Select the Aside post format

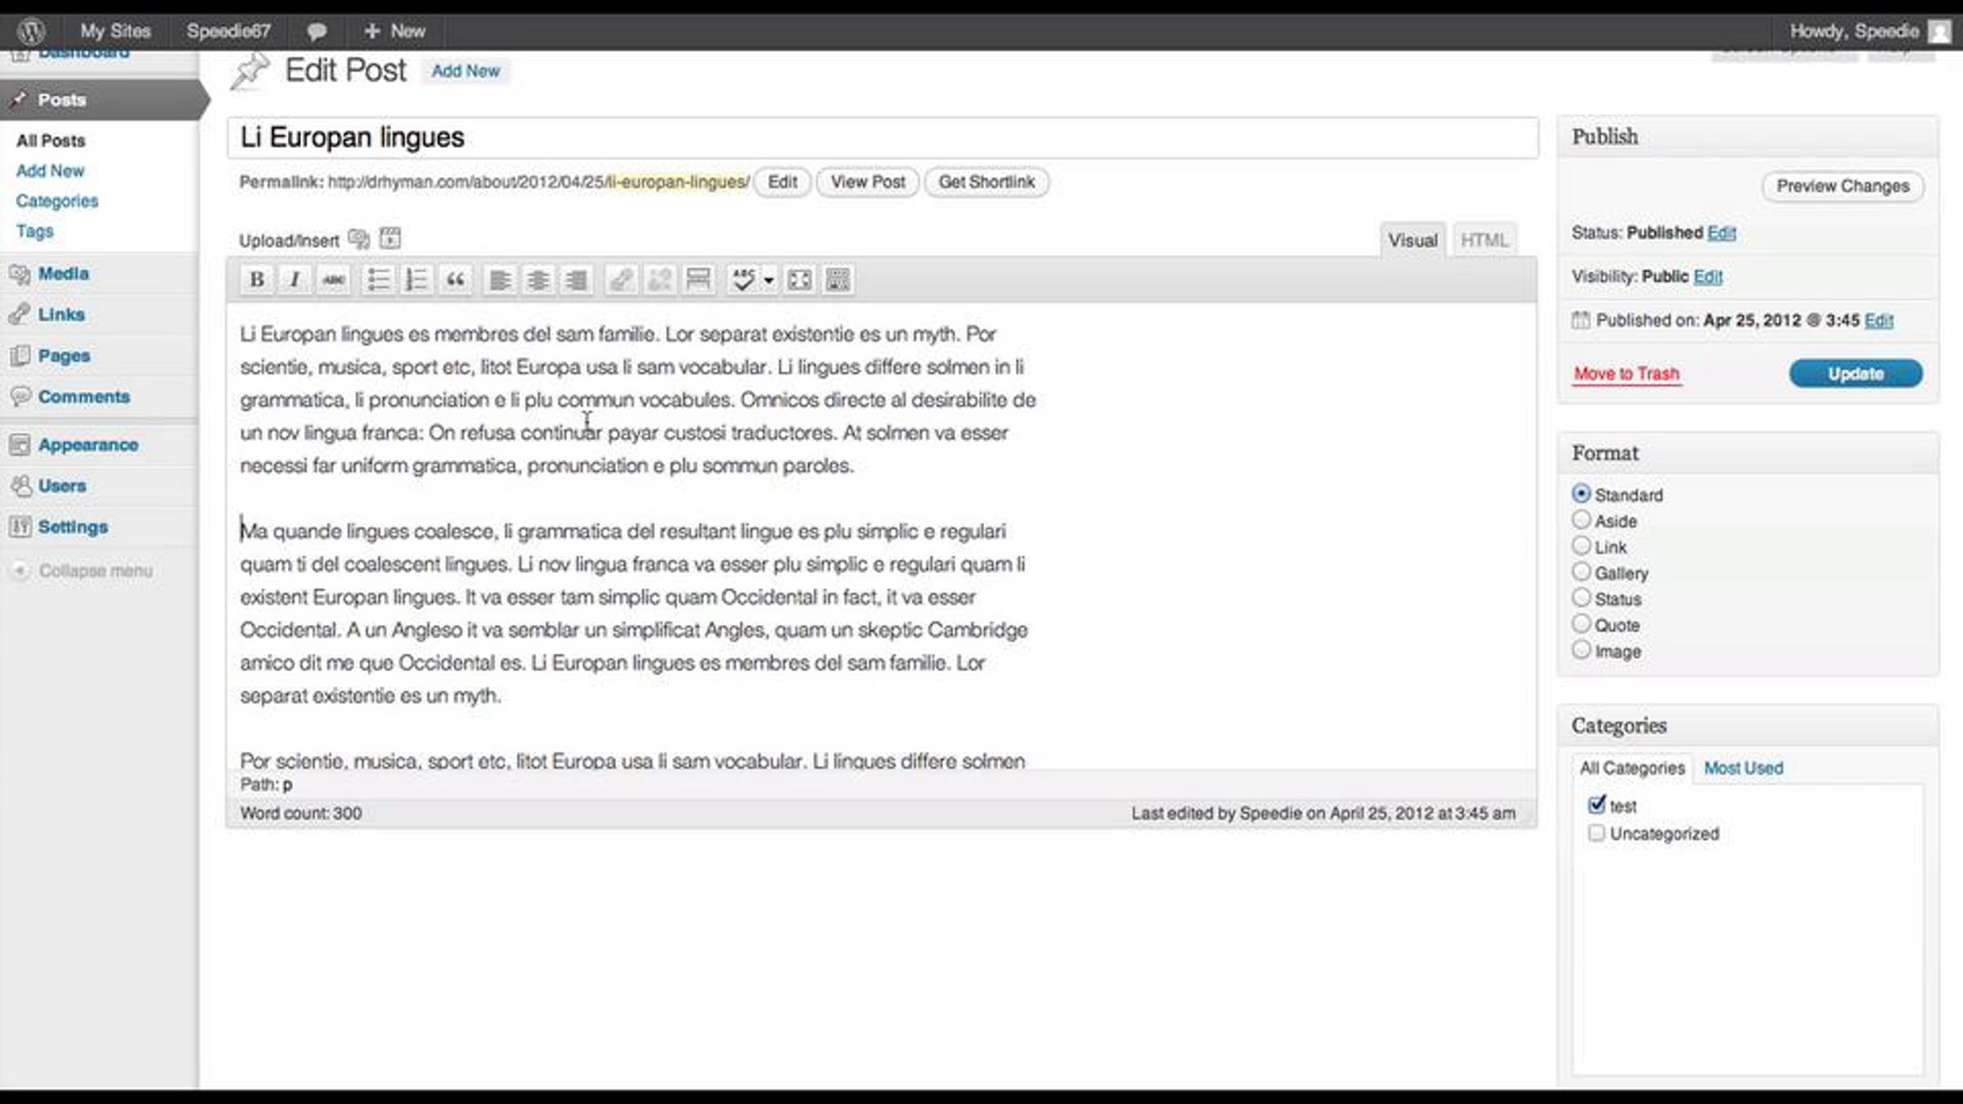pos(1581,520)
